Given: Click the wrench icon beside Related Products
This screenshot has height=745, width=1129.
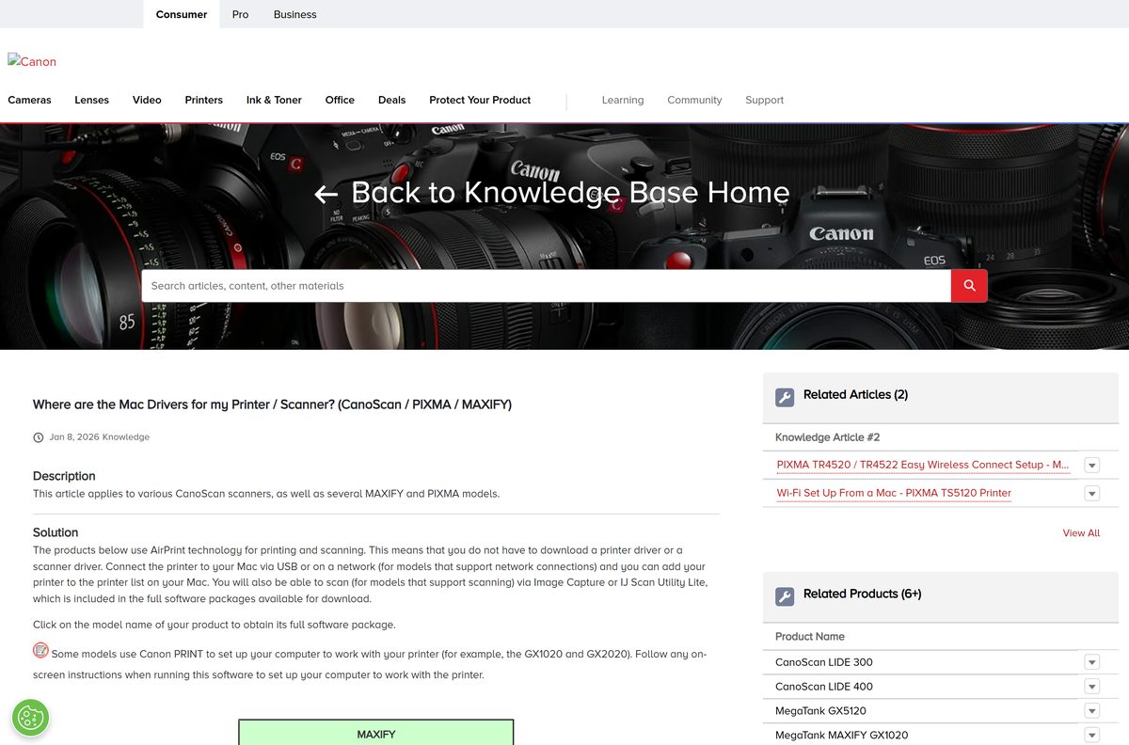Looking at the screenshot, I should pyautogui.click(x=785, y=596).
